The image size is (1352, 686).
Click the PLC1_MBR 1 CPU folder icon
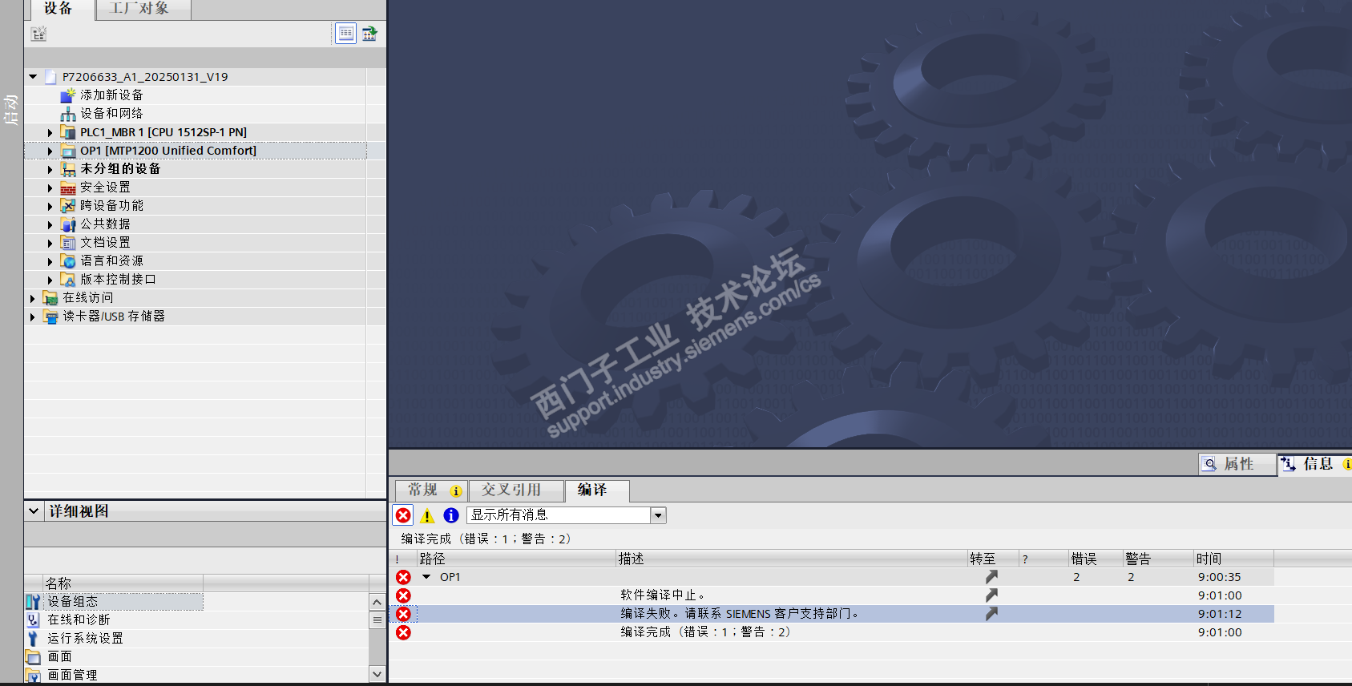68,132
